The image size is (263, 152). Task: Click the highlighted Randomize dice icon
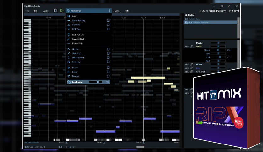pos(69,82)
